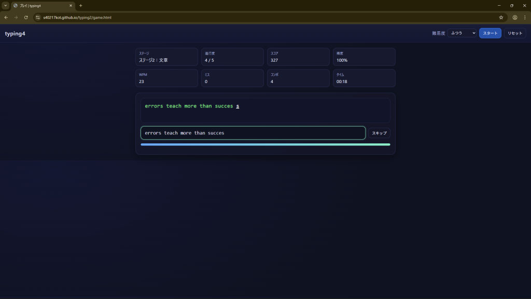Bookmark this page with the star icon

coord(501,17)
